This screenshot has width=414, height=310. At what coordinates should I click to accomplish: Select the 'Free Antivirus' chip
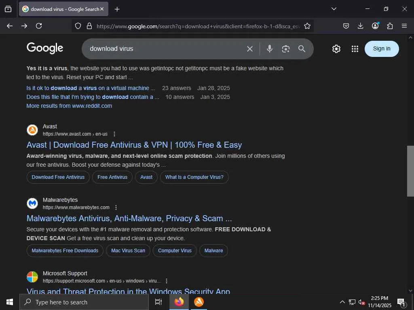point(112,177)
